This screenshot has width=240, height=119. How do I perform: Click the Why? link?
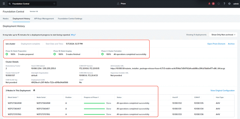73,35
